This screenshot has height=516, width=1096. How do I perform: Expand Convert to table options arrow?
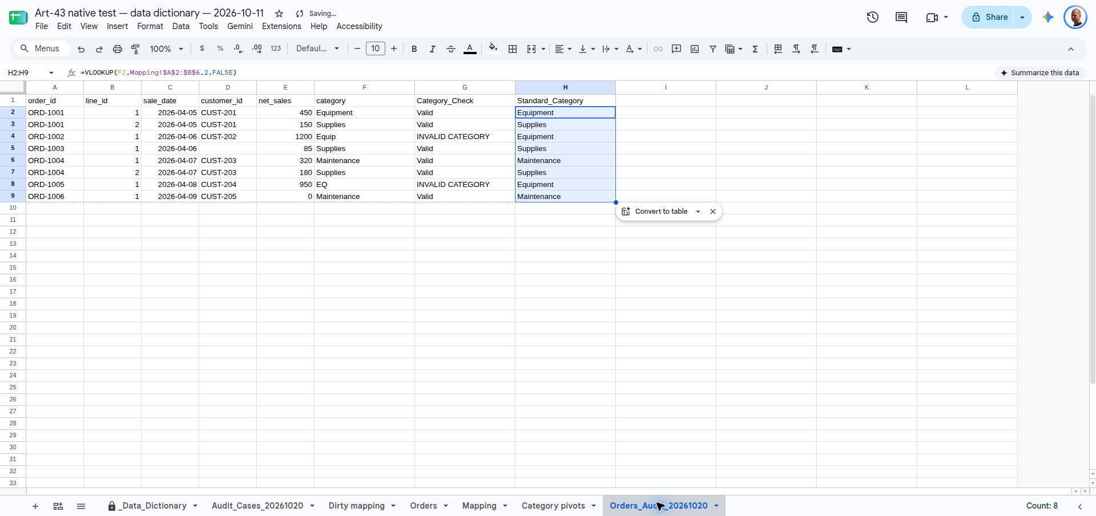(x=698, y=212)
